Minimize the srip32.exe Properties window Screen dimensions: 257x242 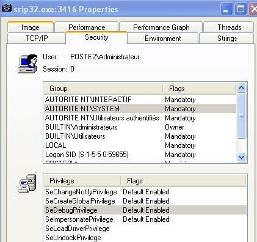226,9
